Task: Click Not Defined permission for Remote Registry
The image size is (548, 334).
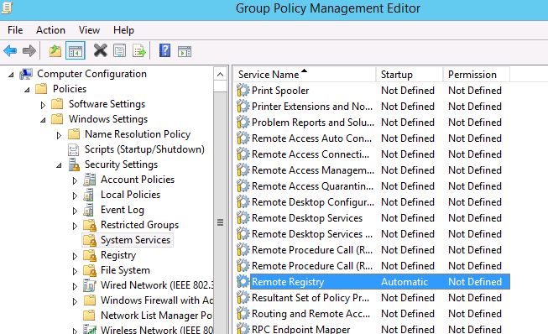Action: pos(475,282)
